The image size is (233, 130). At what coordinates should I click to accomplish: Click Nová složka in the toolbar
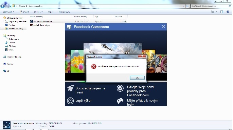click(65, 12)
